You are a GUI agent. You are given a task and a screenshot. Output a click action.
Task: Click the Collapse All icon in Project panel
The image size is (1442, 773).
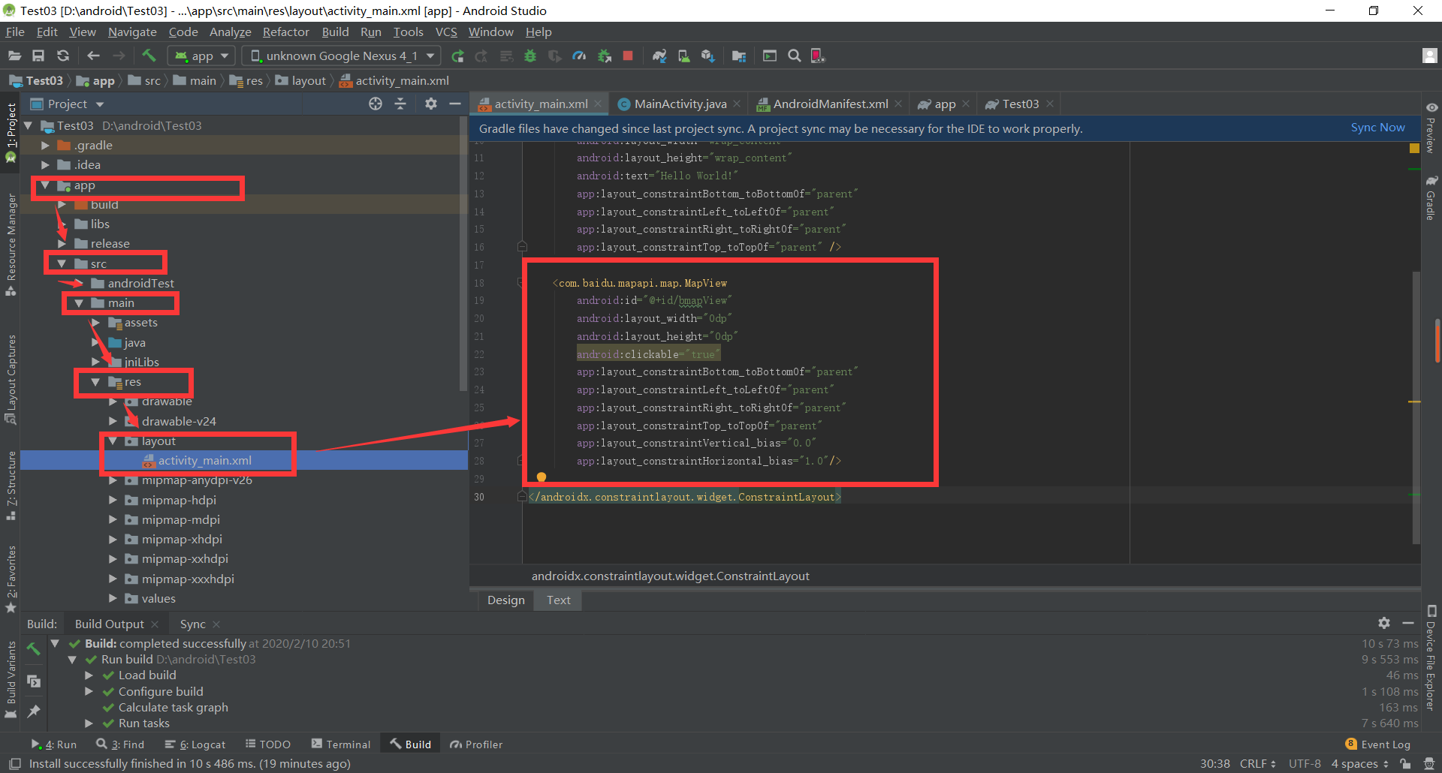coord(400,104)
